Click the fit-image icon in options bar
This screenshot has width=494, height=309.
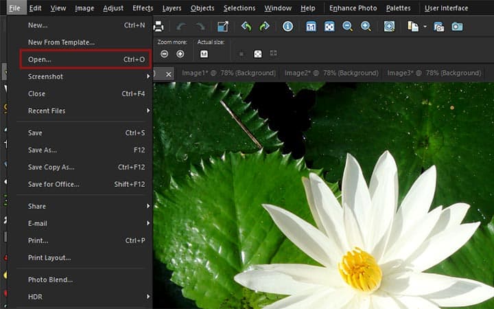pyautogui.click(x=258, y=54)
